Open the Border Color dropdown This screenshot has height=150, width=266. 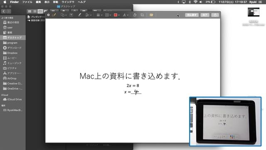click(108, 15)
